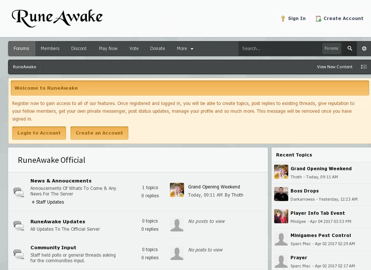
Task: Click the RuneAwake Updates forum icon
Action: pyautogui.click(x=19, y=225)
